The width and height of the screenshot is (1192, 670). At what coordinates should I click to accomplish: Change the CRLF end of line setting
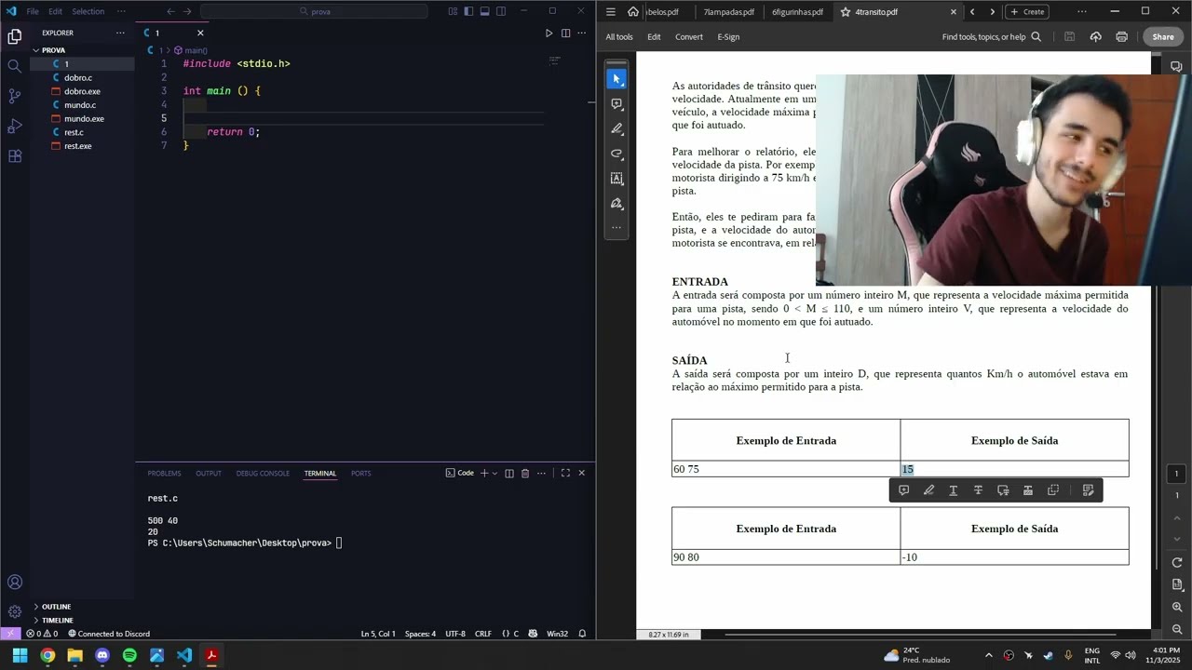click(483, 634)
